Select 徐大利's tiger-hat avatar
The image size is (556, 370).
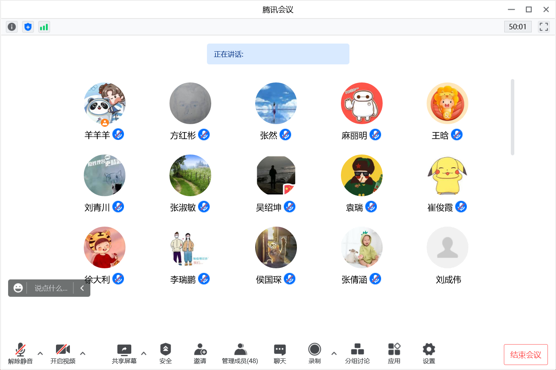105,247
